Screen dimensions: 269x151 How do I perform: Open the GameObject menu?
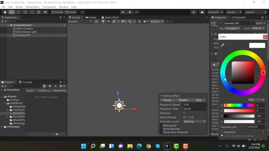pos(33,7)
